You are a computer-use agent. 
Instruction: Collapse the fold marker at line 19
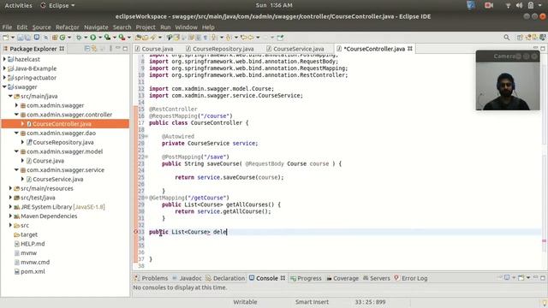pyautogui.click(x=146, y=136)
